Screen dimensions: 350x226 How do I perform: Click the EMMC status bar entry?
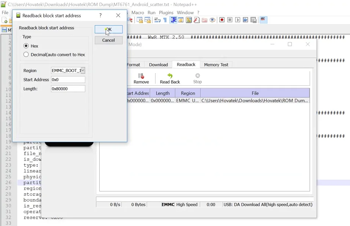pyautogui.click(x=168, y=204)
